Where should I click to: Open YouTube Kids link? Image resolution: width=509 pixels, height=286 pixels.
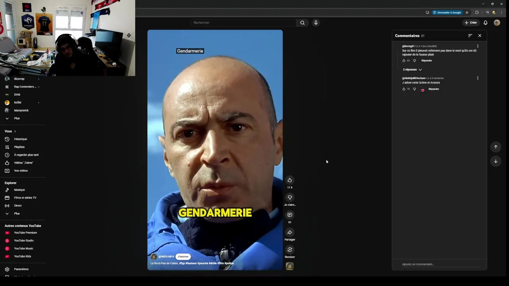pyautogui.click(x=23, y=257)
